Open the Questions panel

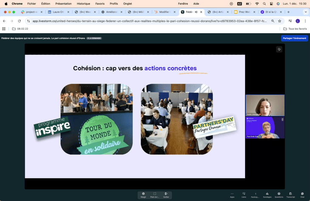click(x=279, y=195)
